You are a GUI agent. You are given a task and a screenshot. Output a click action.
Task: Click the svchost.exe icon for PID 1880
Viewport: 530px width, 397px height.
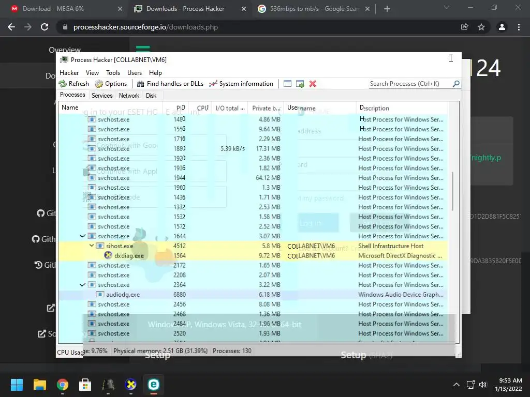point(92,148)
